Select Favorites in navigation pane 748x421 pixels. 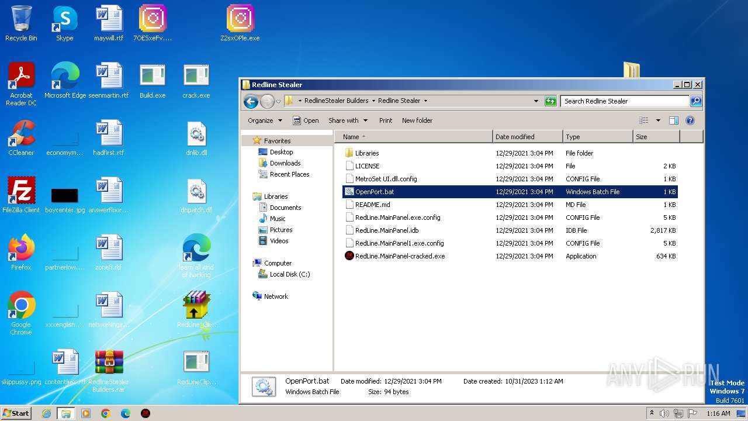pyautogui.click(x=277, y=141)
